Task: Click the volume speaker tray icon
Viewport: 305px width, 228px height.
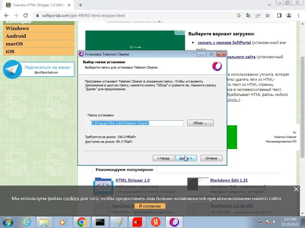Action: (275, 222)
